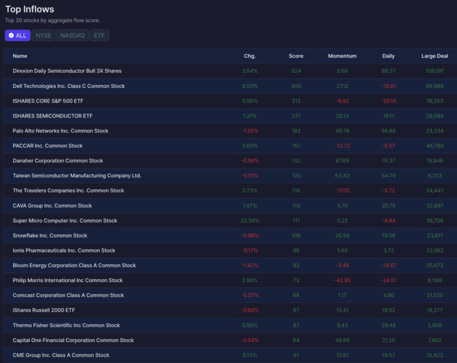457x363 pixels.
Task: Click momentum -6.92 for ISHARES CORE S&P 500
Action: tap(342, 101)
